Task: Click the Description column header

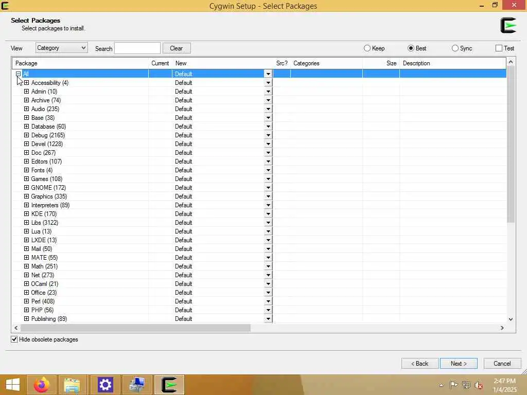Action: (453, 63)
